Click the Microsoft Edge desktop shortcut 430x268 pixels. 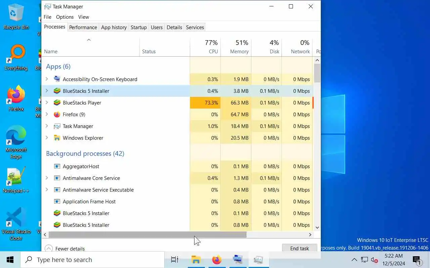[x=16, y=142]
